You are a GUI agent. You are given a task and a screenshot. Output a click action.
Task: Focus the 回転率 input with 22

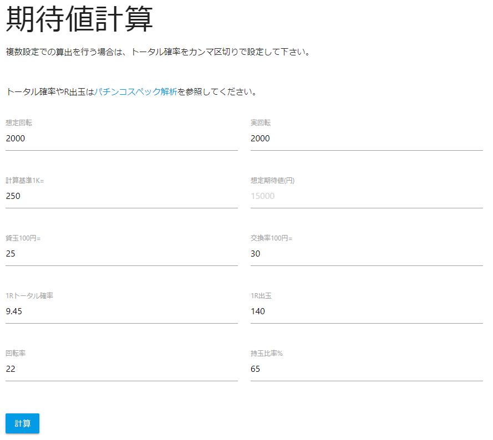point(121,369)
